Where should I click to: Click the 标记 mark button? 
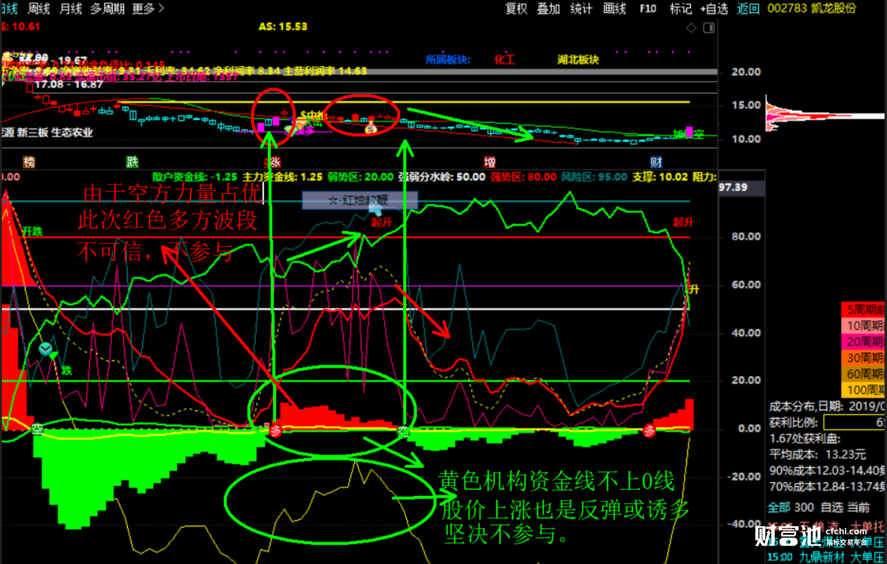coord(681,9)
